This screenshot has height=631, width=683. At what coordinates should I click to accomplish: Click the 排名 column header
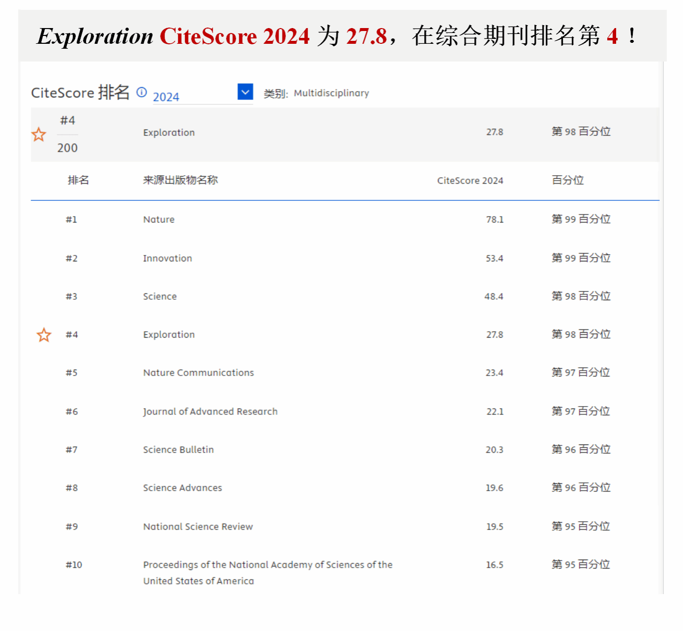click(78, 180)
